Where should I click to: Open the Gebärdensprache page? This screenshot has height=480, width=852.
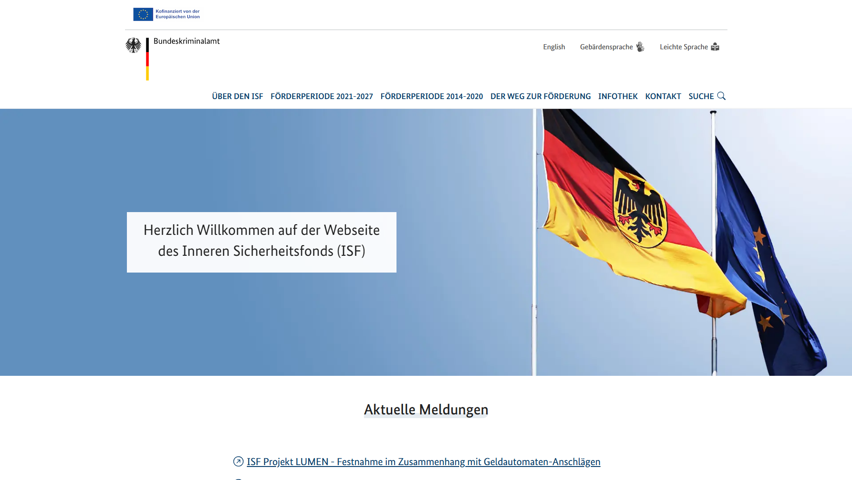click(612, 47)
